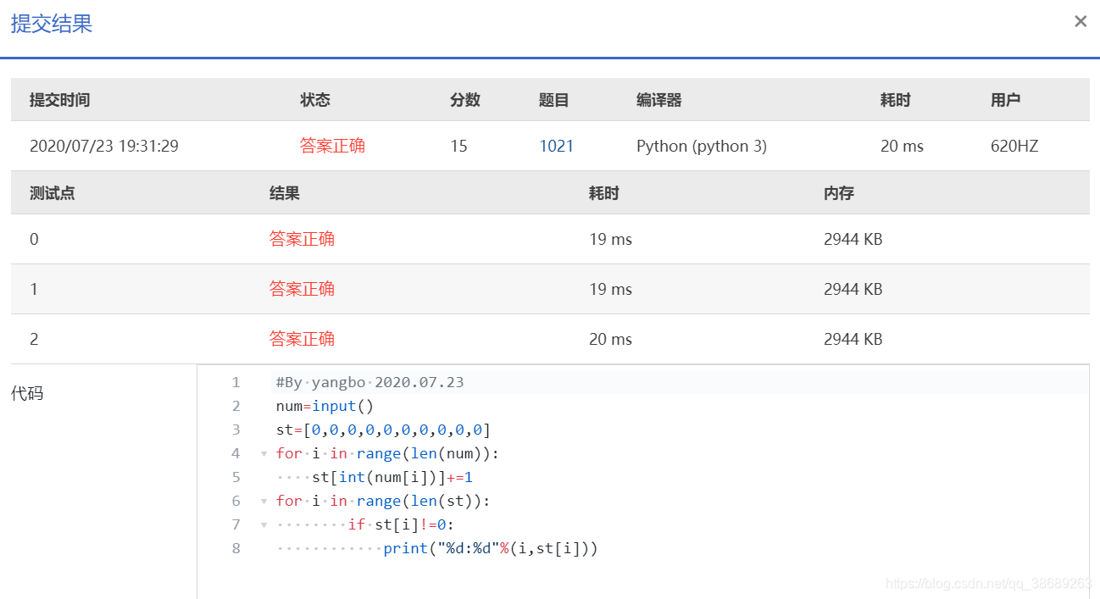Screen dimensions: 1100x599
Task: Select the 状态 column header
Action: (314, 100)
